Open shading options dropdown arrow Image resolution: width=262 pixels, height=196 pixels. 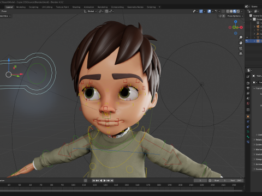[x=242, y=11]
